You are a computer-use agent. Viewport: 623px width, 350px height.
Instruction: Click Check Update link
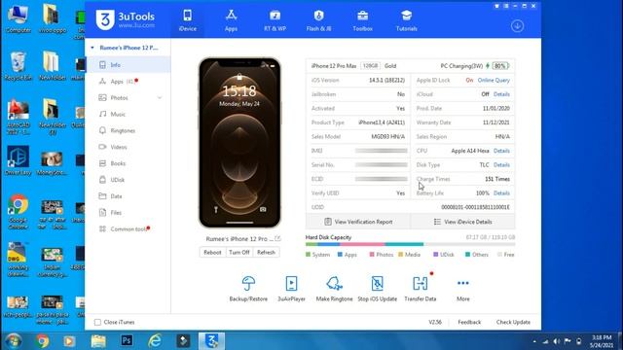coord(513,322)
